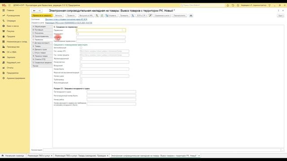Click the Записать button
This screenshot has width=287, height=161.
[x=59, y=16]
